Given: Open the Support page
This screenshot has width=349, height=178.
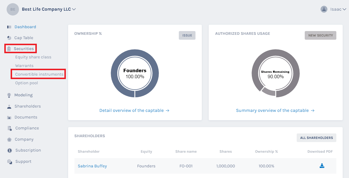Looking at the screenshot, I should pyautogui.click(x=23, y=161).
